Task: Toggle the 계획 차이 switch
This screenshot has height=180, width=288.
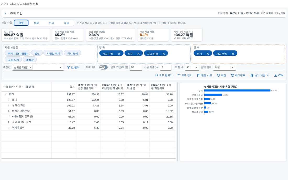Action: click(103, 67)
